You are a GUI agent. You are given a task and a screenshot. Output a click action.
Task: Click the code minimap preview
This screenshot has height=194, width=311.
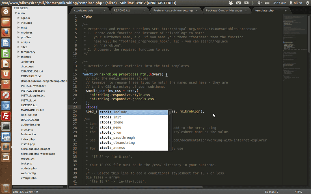click(x=295, y=47)
